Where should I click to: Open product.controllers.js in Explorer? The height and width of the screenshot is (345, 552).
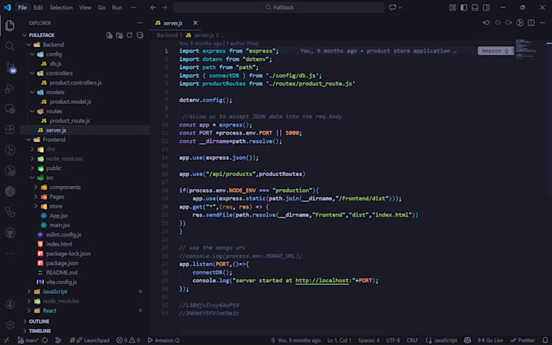[75, 83]
